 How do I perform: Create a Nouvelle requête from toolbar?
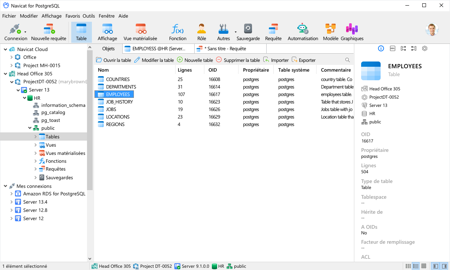pos(49,32)
